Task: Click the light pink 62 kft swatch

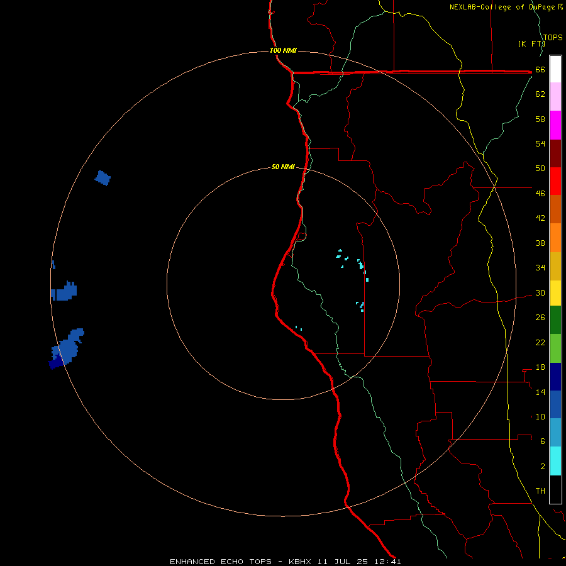Action: pos(555,97)
